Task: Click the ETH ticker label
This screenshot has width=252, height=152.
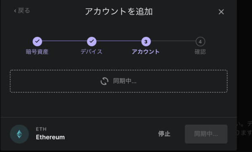Action: pos(41,129)
